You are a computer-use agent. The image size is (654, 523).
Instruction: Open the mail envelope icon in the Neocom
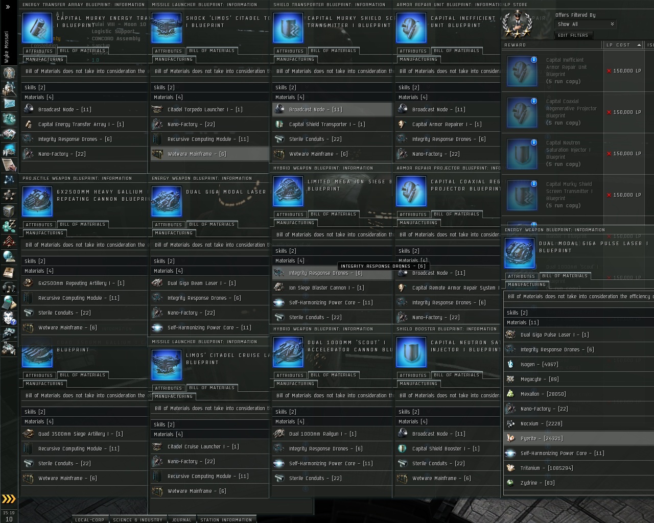[x=9, y=104]
